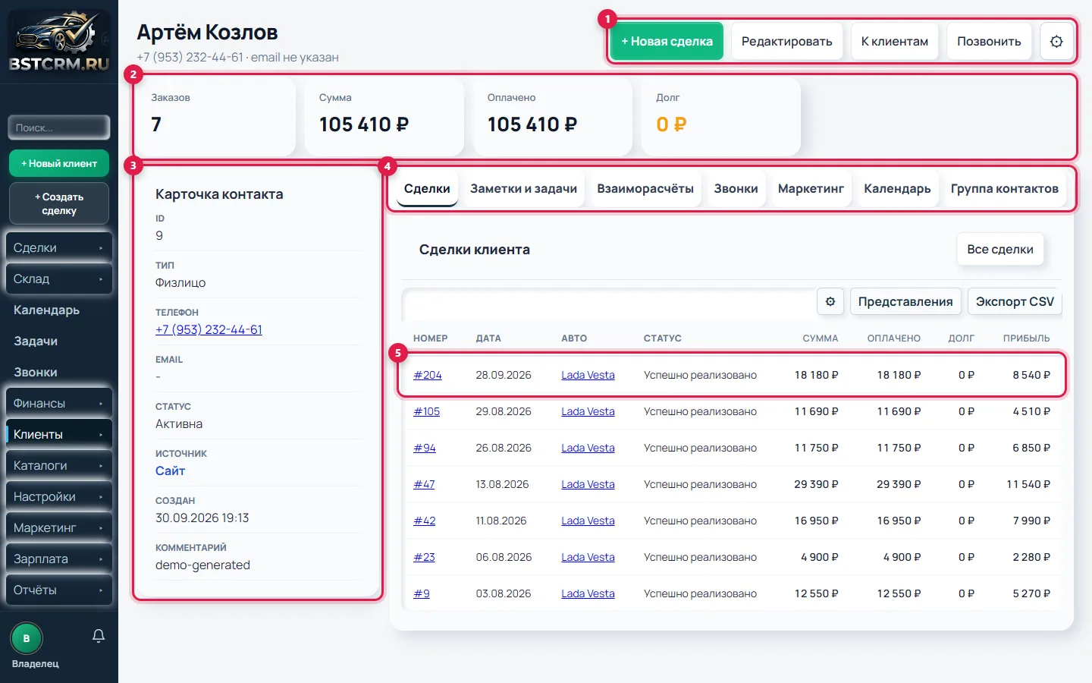Click the + Новый клиент button

[59, 163]
